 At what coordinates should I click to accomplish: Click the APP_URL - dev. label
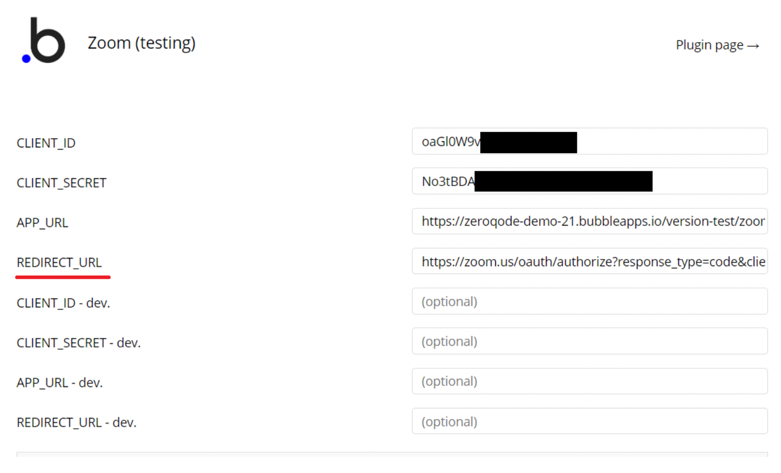coord(59,383)
